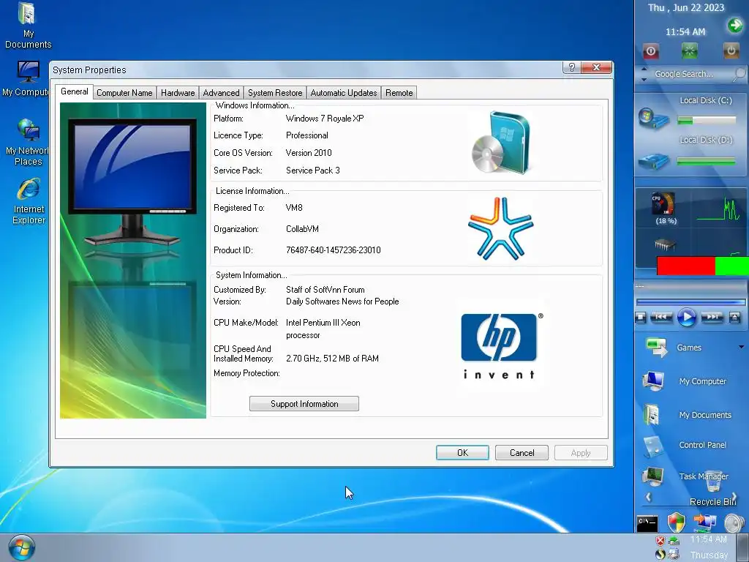Select the Remote tab

point(399,93)
